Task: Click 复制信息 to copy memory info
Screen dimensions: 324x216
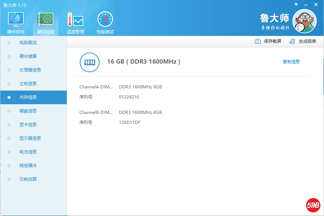Action: [291, 62]
